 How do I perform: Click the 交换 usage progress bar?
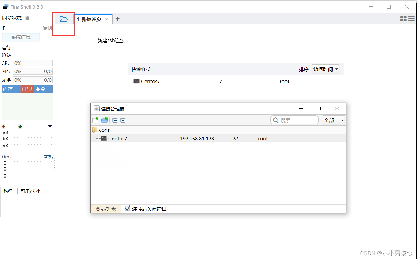click(x=33, y=80)
